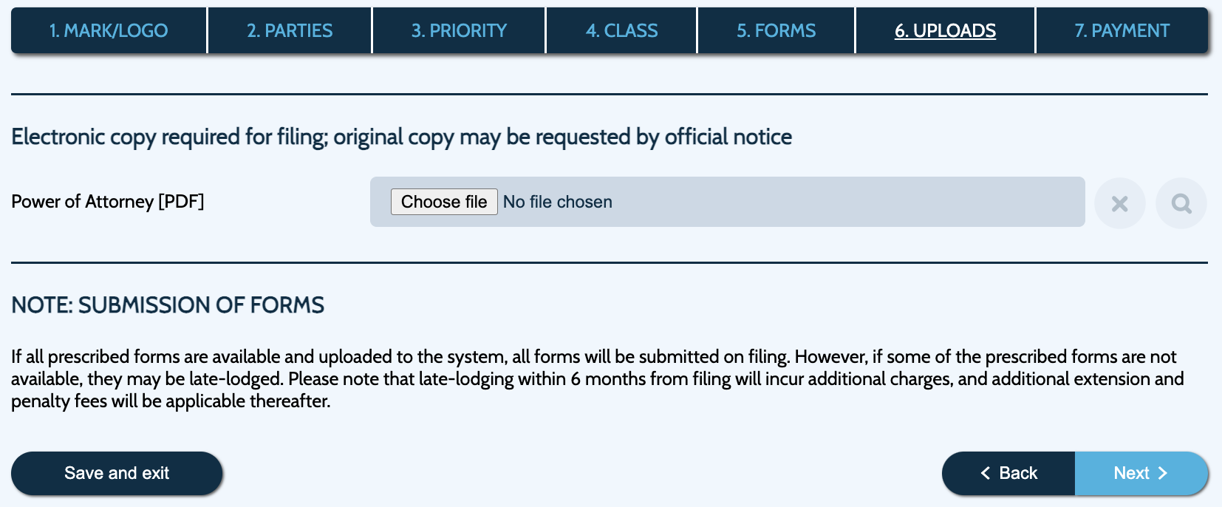Image resolution: width=1222 pixels, height=507 pixels.
Task: Click the late-lodging note paragraph
Action: (597, 378)
